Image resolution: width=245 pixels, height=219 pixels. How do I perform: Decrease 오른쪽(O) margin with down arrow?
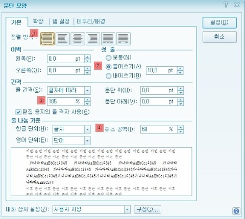pos(87,72)
